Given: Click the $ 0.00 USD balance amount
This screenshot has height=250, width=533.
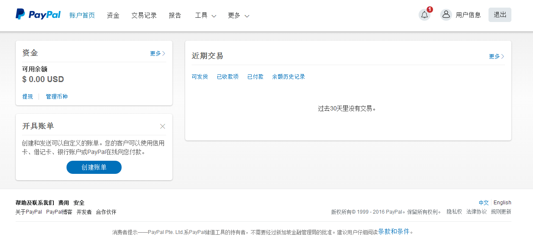Looking at the screenshot, I should pyautogui.click(x=43, y=79).
